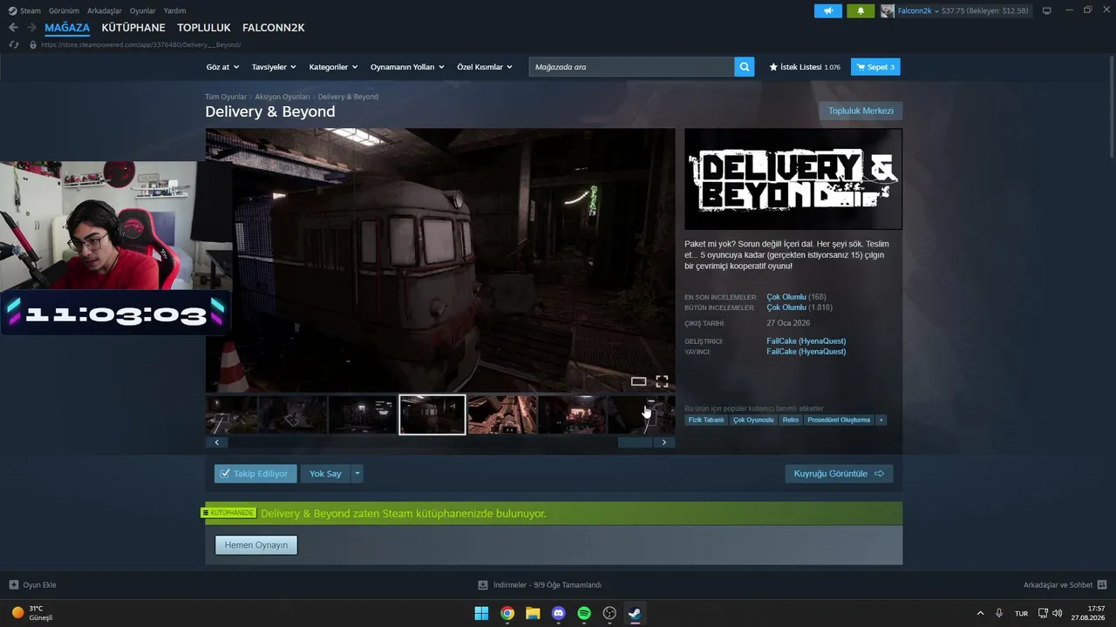Image resolution: width=1116 pixels, height=627 pixels.
Task: Click the Hemen Oynayın play button
Action: [256, 545]
